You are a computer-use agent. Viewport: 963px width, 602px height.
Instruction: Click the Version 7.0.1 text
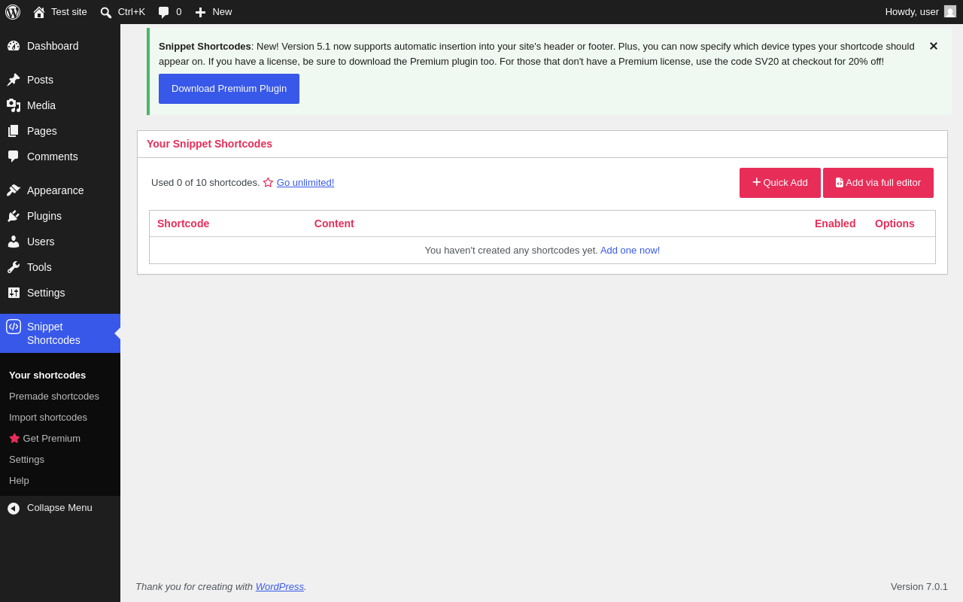click(919, 586)
